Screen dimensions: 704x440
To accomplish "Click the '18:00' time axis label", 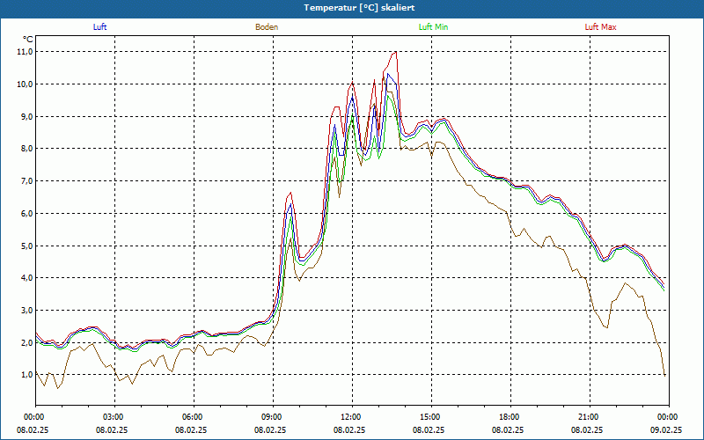I will 510,417.
